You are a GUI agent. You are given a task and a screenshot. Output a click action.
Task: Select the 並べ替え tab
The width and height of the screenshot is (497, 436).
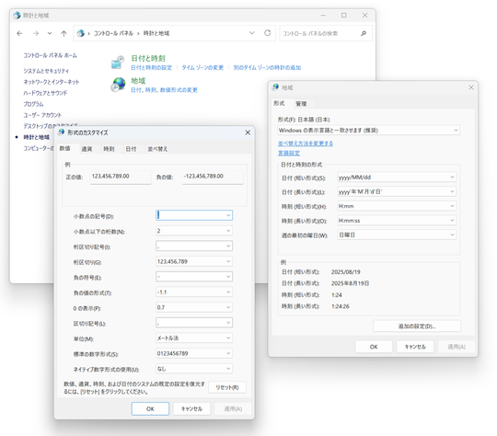pyautogui.click(x=157, y=149)
